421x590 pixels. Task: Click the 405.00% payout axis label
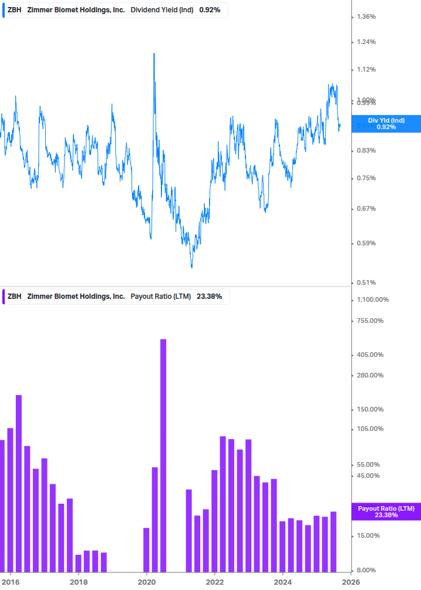pyautogui.click(x=370, y=355)
